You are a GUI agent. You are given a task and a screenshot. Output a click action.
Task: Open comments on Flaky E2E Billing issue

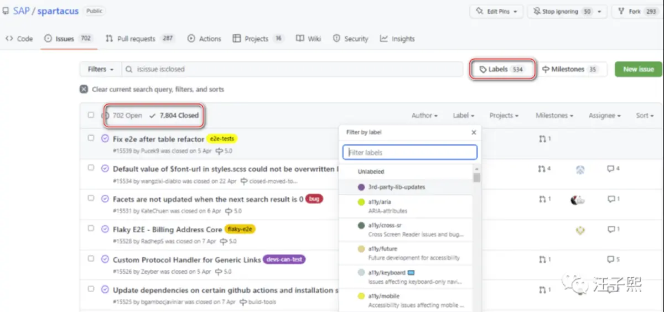[613, 229]
